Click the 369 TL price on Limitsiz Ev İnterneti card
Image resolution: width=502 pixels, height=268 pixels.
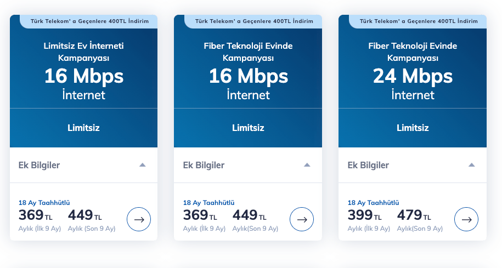coord(36,215)
